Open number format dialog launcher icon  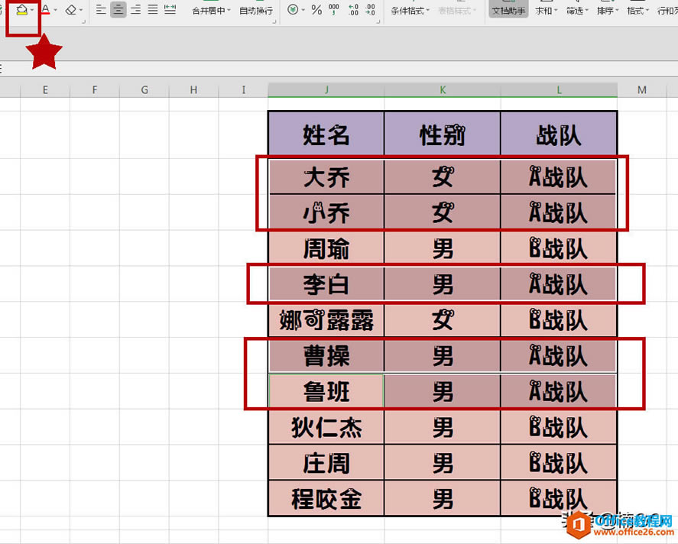(378, 21)
